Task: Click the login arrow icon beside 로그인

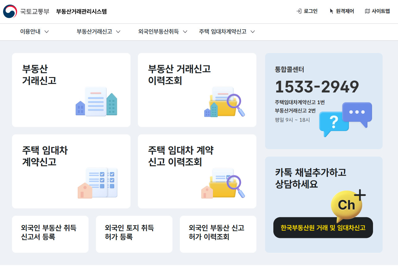Action: click(x=299, y=11)
